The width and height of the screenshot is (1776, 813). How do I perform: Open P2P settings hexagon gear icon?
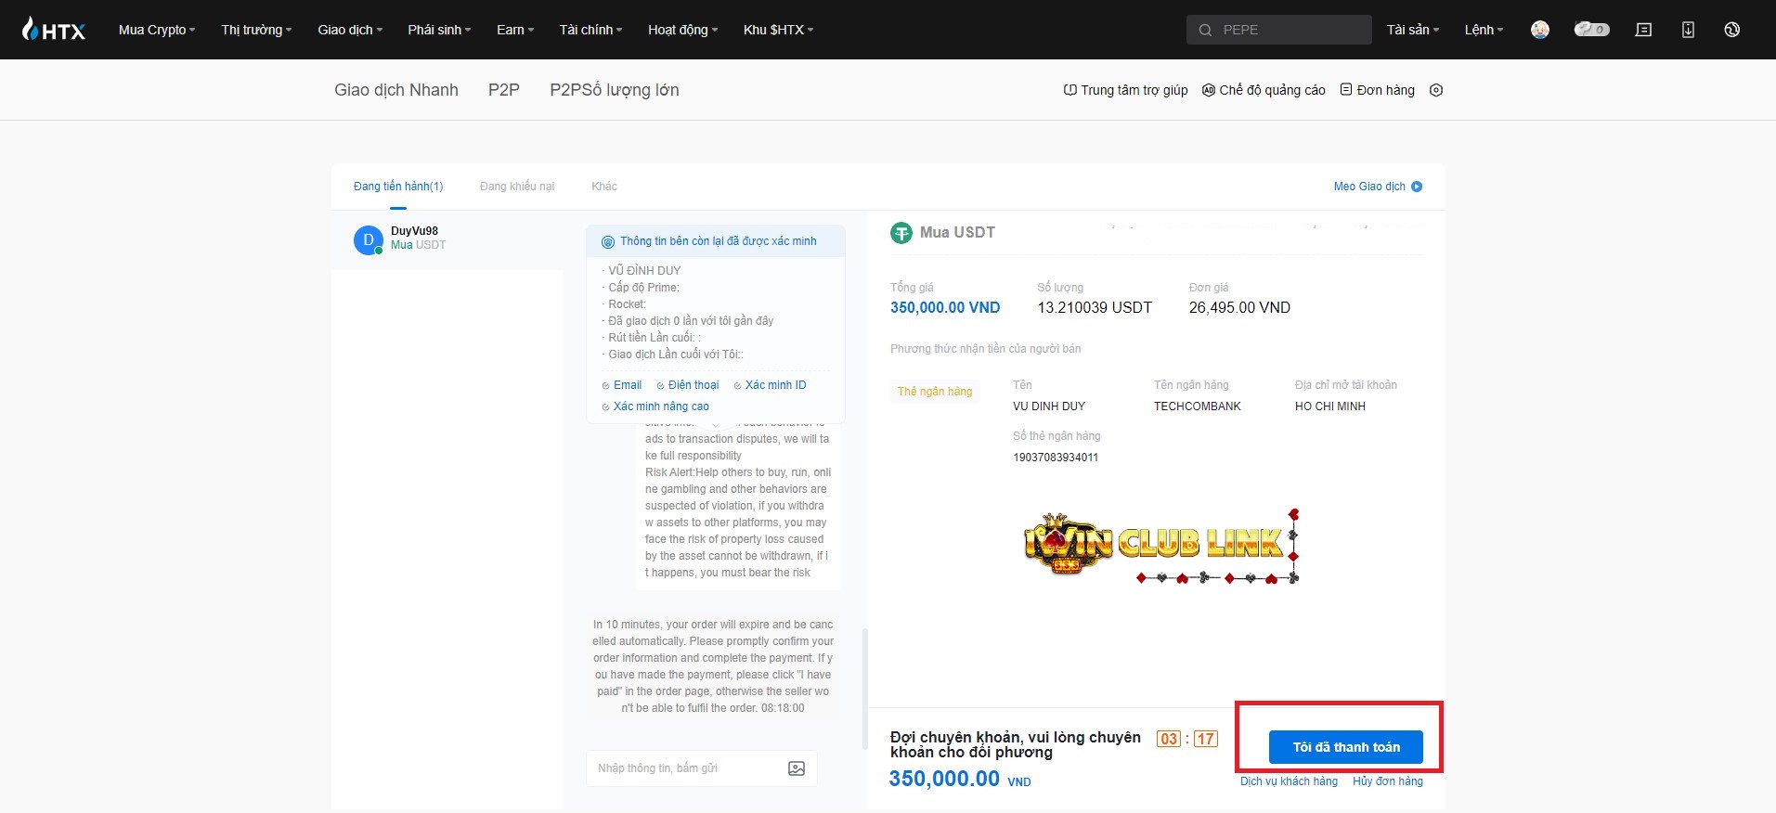pyautogui.click(x=1436, y=90)
